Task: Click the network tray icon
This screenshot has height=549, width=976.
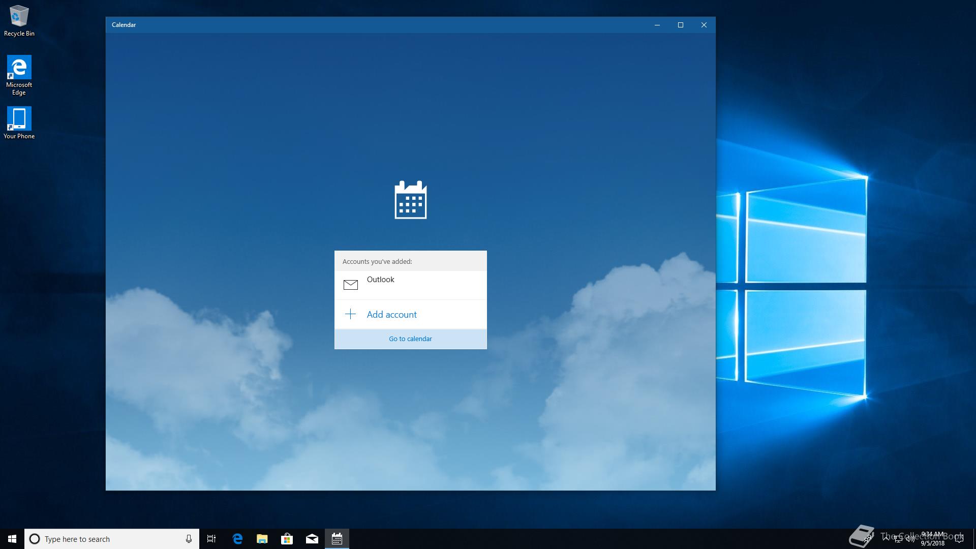Action: point(898,539)
